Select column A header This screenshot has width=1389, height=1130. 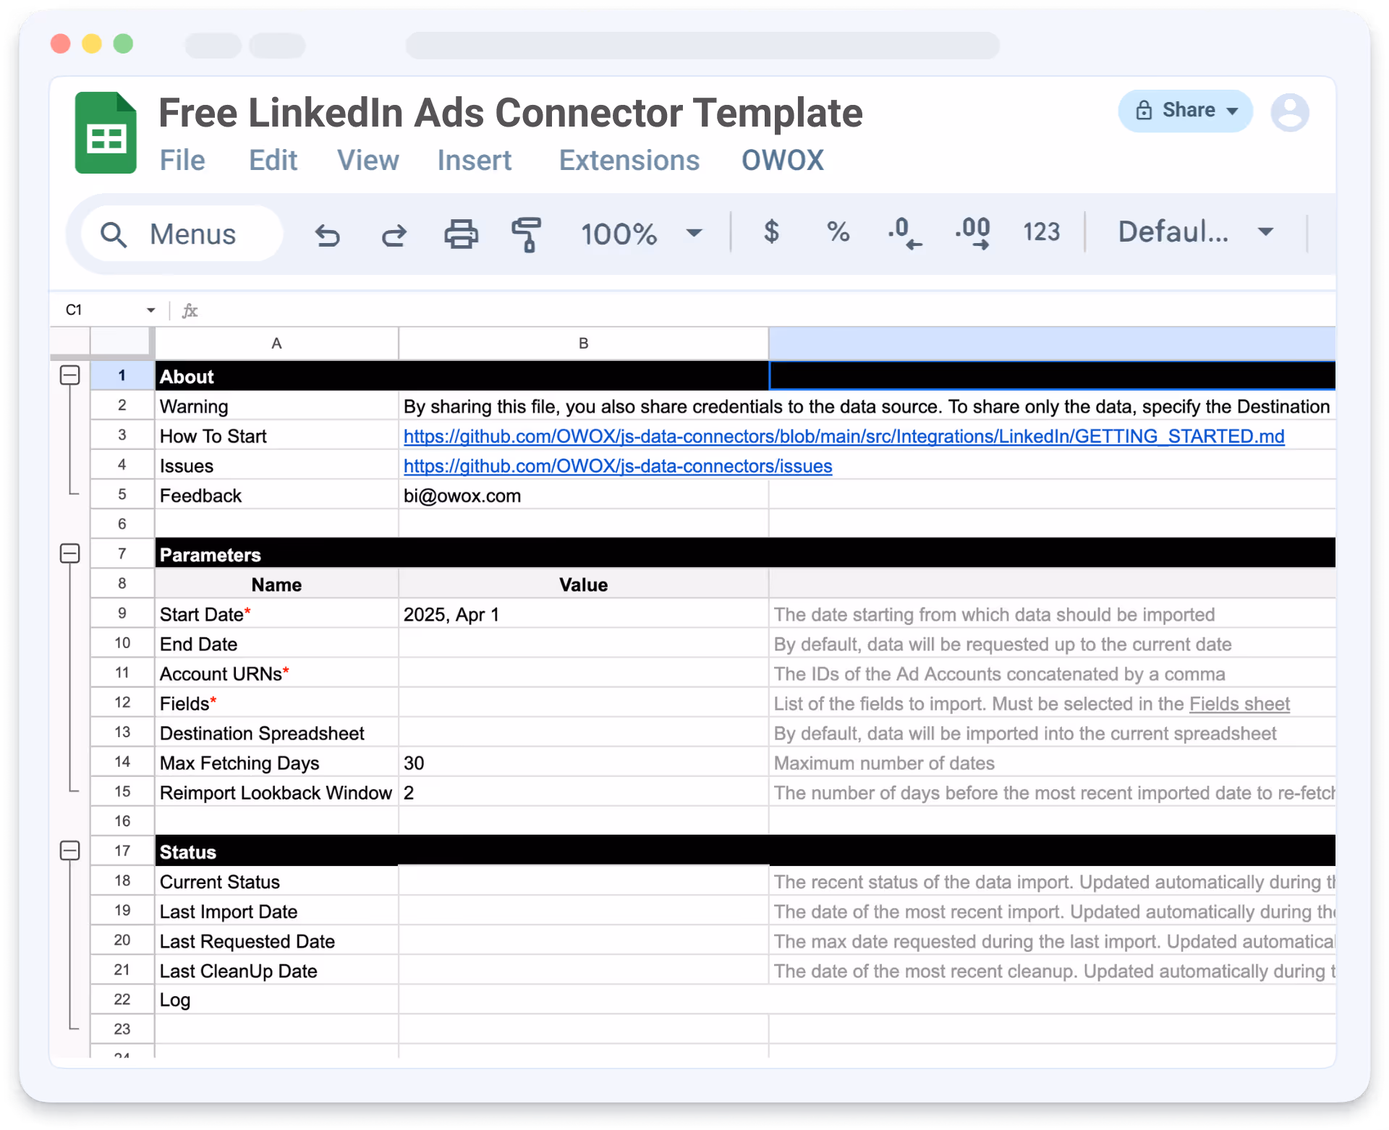coord(276,344)
